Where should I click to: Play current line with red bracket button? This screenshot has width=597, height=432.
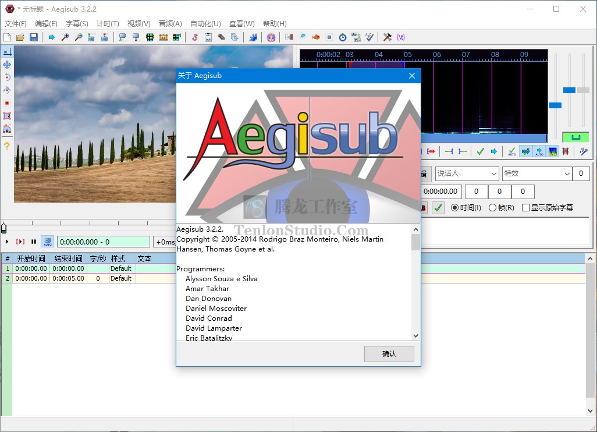click(20, 242)
